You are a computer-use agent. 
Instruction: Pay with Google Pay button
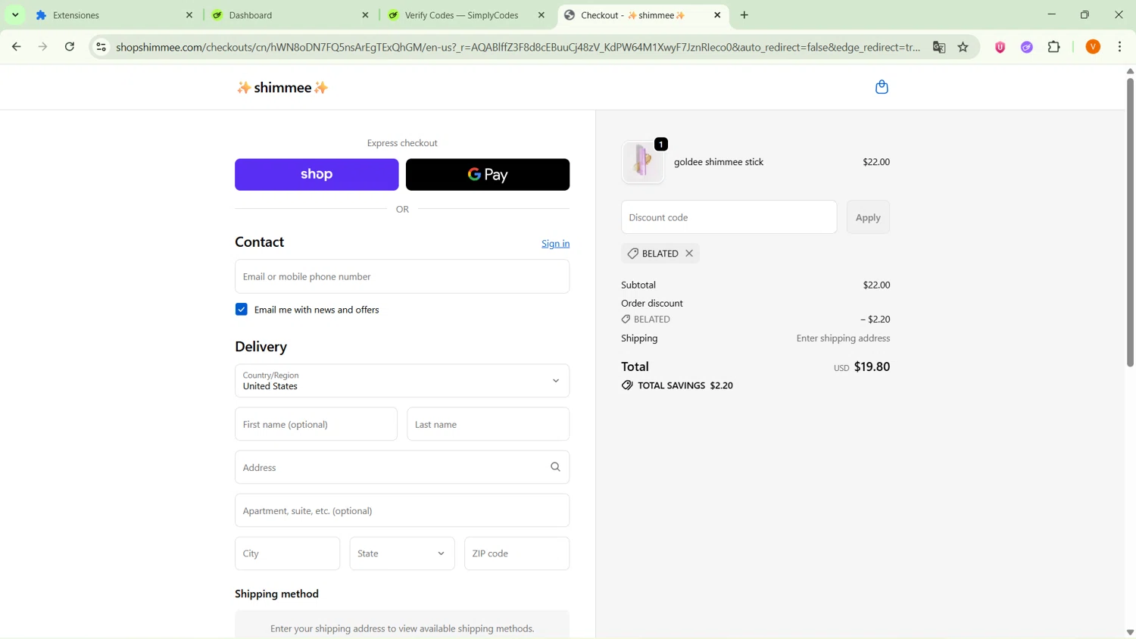tap(488, 175)
